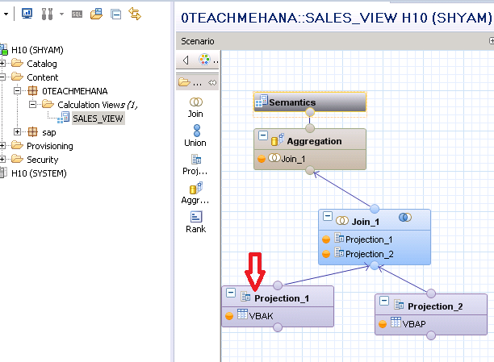This screenshot has width=494, height=362.
Task: Select the Calculation Views folder label
Action: (x=98, y=105)
